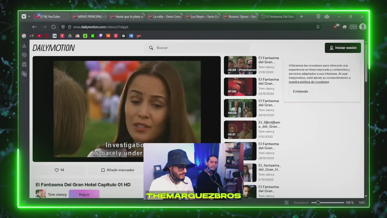Open the History panel in the sidebar
The width and height of the screenshot is (387, 218).
click(x=24, y=55)
